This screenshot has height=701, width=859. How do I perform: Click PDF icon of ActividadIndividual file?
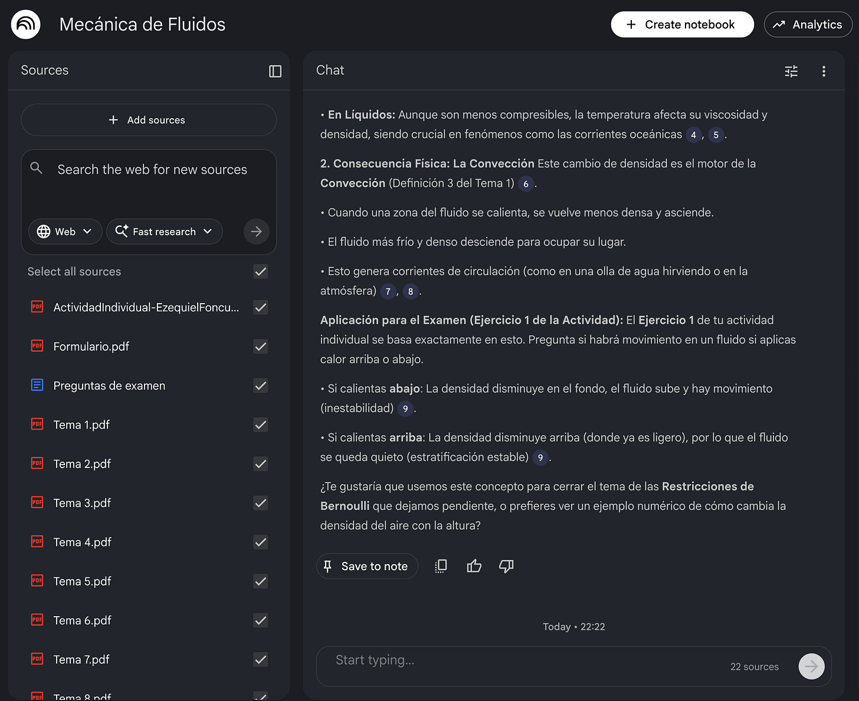(37, 307)
